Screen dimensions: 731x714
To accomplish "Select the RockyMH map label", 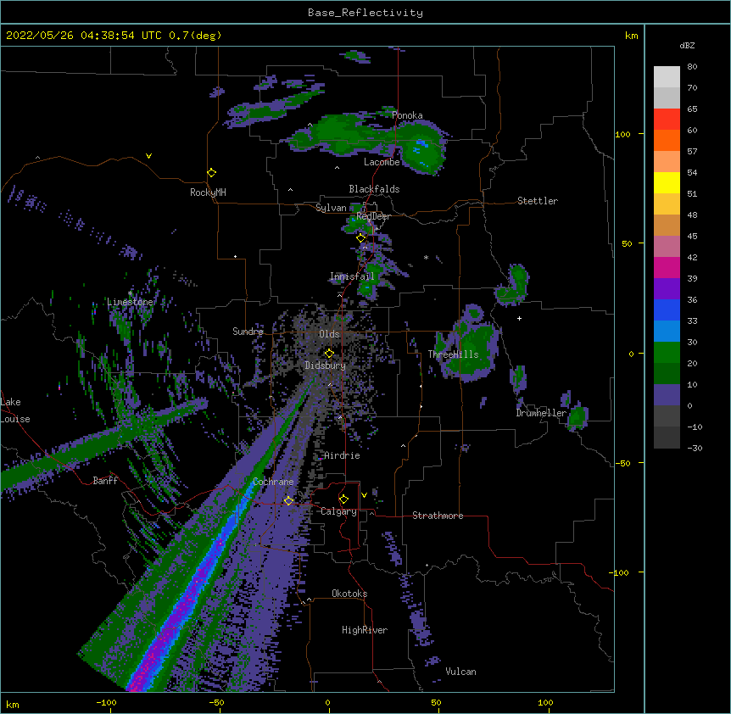I will pyautogui.click(x=208, y=192).
